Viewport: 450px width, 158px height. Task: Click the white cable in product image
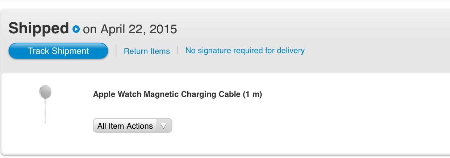pos(45,111)
